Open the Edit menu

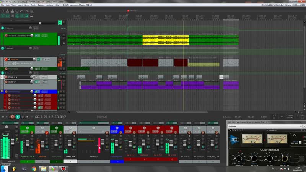point(8,5)
